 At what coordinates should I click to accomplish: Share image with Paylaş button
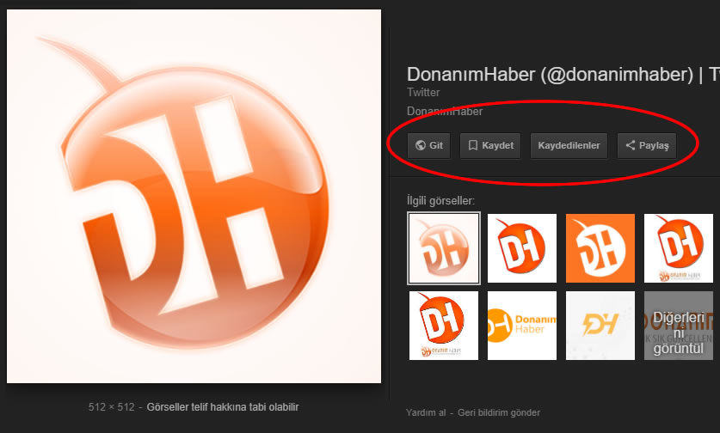point(647,145)
